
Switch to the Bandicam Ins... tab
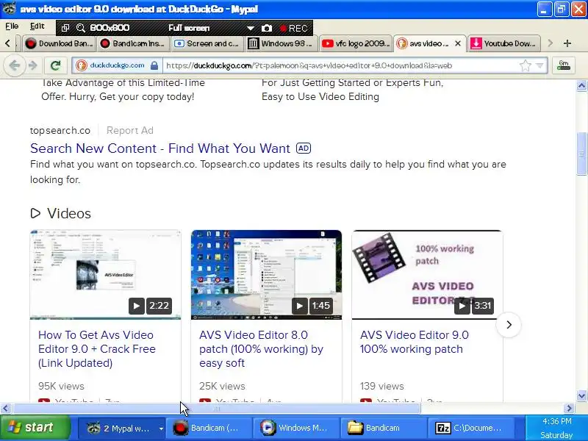click(133, 43)
